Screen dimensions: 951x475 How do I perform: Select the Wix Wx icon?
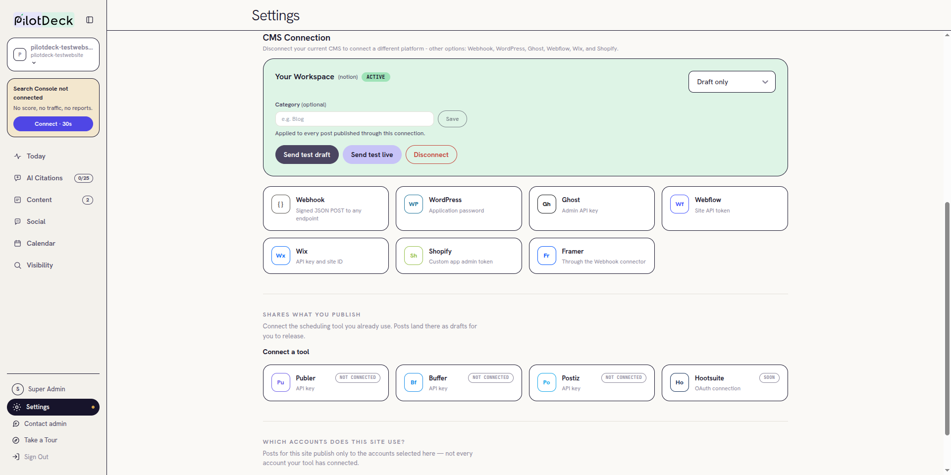[281, 256]
